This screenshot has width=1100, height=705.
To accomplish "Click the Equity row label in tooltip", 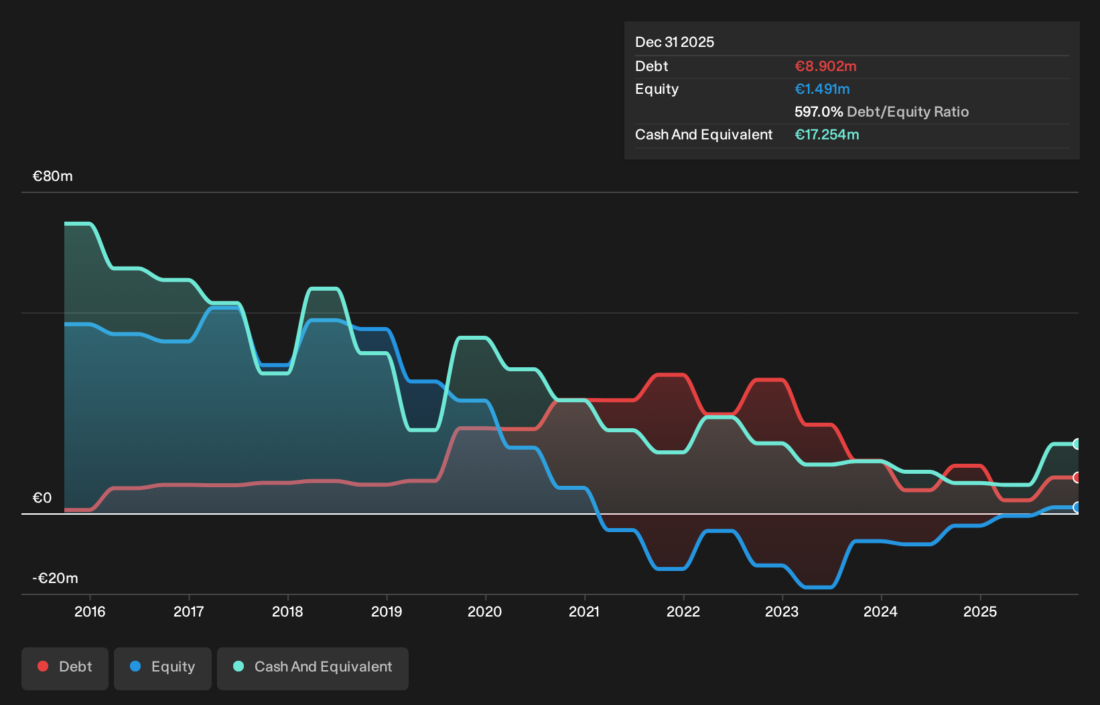I will pos(657,89).
